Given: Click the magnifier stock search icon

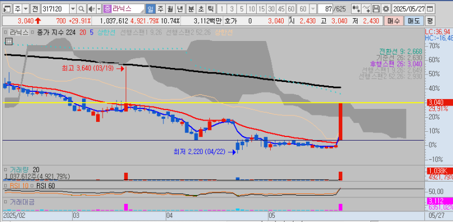Looking at the screenshot, I should (x=82, y=9).
